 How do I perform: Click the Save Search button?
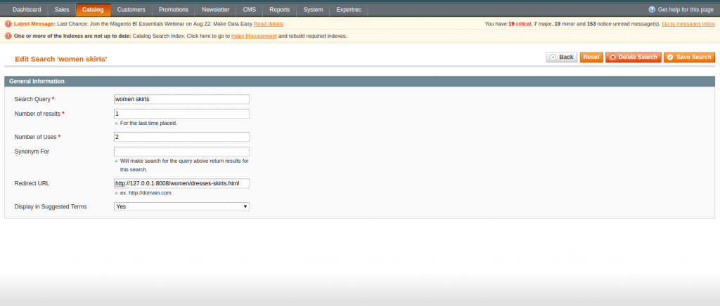(689, 58)
